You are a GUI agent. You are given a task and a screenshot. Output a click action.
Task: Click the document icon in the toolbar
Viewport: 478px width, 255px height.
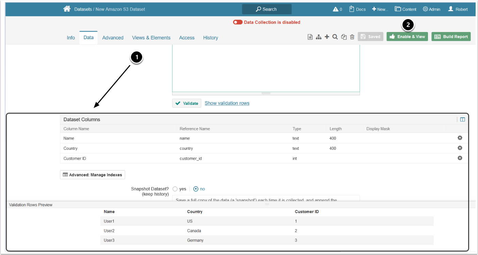point(310,37)
